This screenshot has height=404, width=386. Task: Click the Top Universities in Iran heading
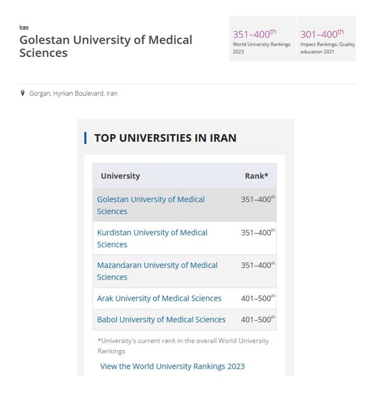click(165, 138)
